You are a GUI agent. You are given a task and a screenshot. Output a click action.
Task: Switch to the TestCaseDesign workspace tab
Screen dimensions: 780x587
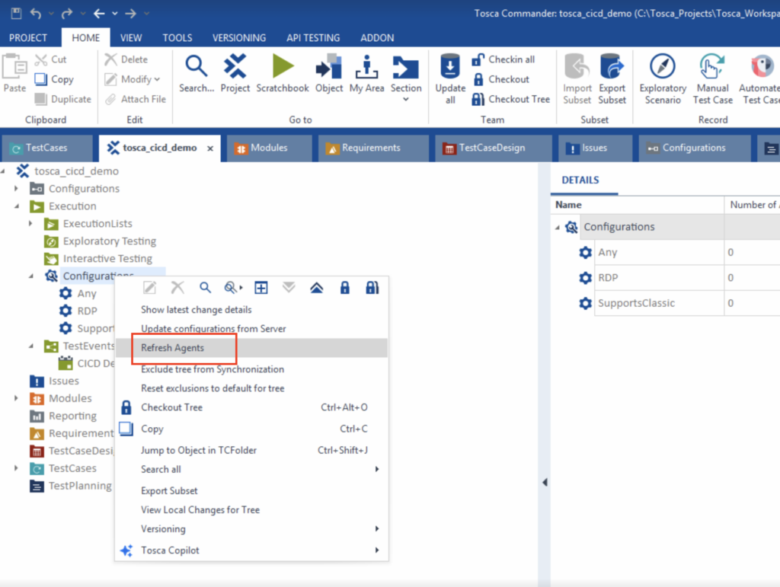click(492, 148)
